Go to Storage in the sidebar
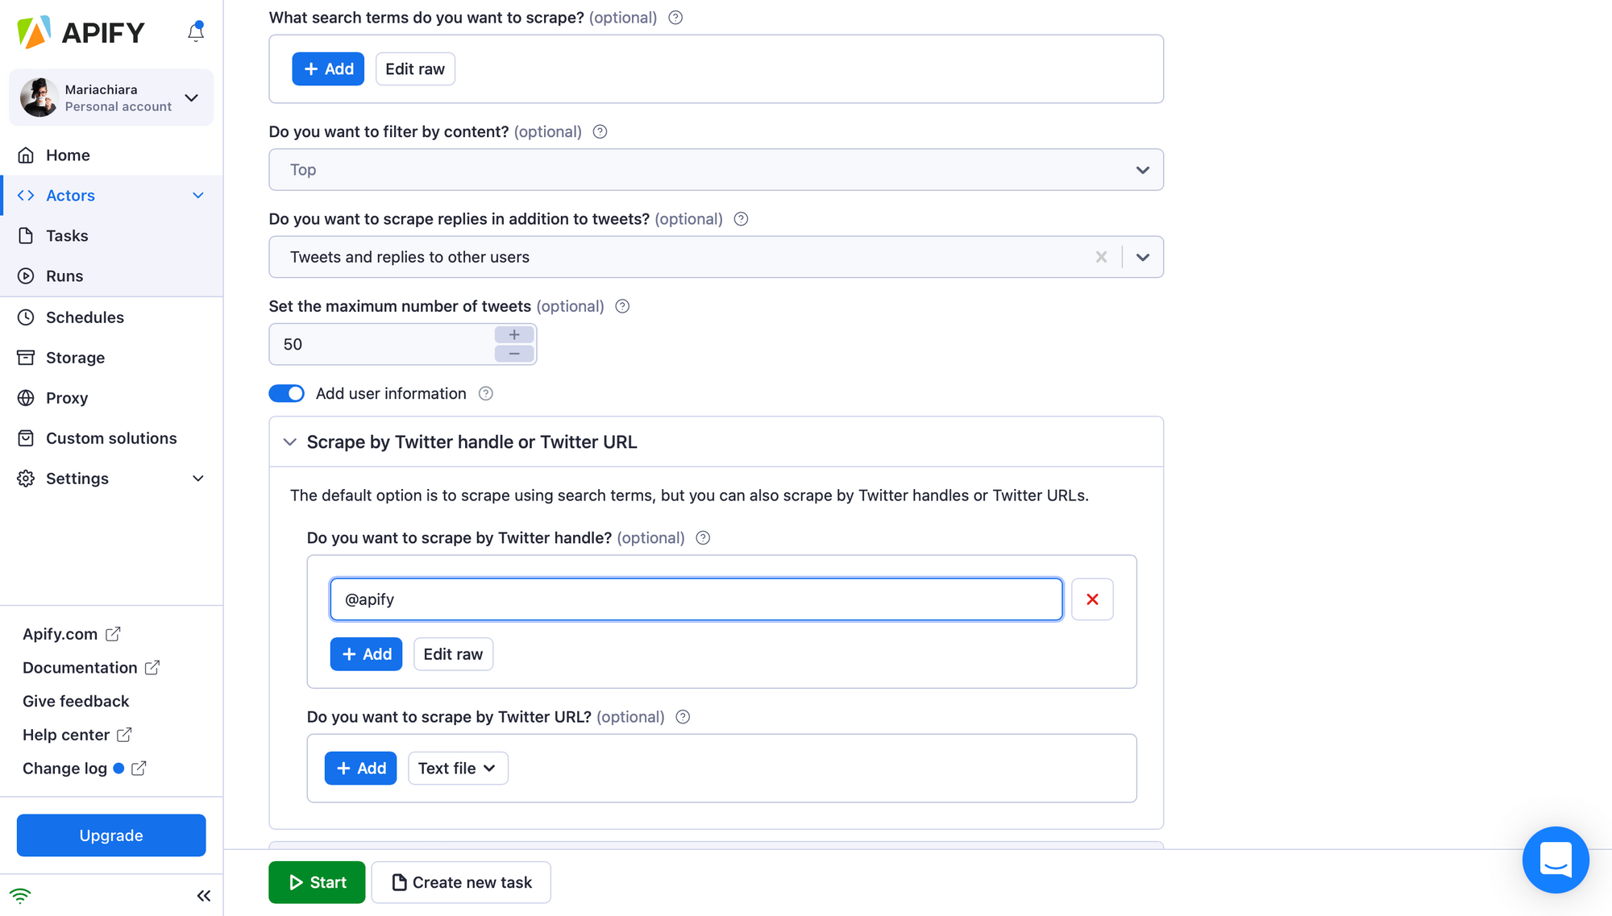The width and height of the screenshot is (1612, 916). point(75,358)
